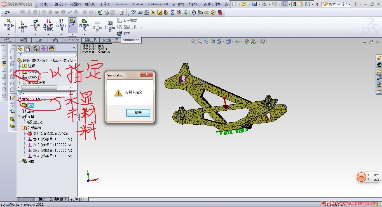This screenshot has height=207, width=382.
Task: Open the DimXpertManager crosshair tab icon
Action: 44,48
